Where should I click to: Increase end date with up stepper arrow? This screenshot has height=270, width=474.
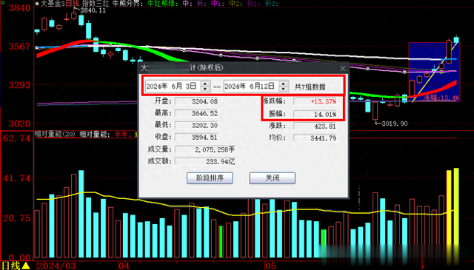point(283,84)
